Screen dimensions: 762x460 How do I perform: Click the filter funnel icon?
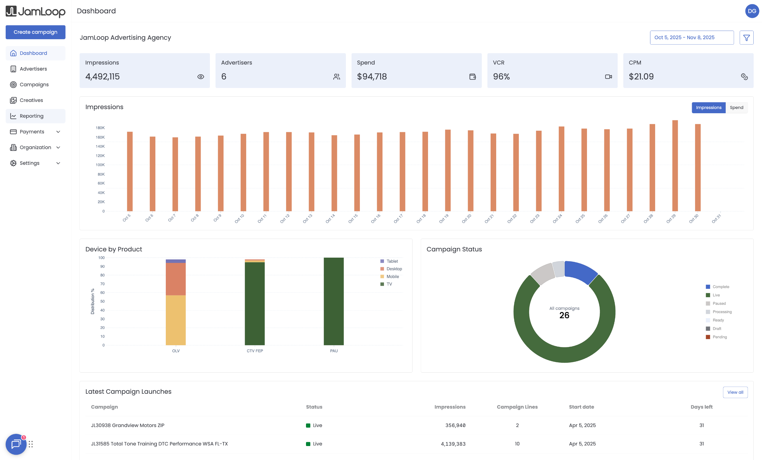coord(746,38)
